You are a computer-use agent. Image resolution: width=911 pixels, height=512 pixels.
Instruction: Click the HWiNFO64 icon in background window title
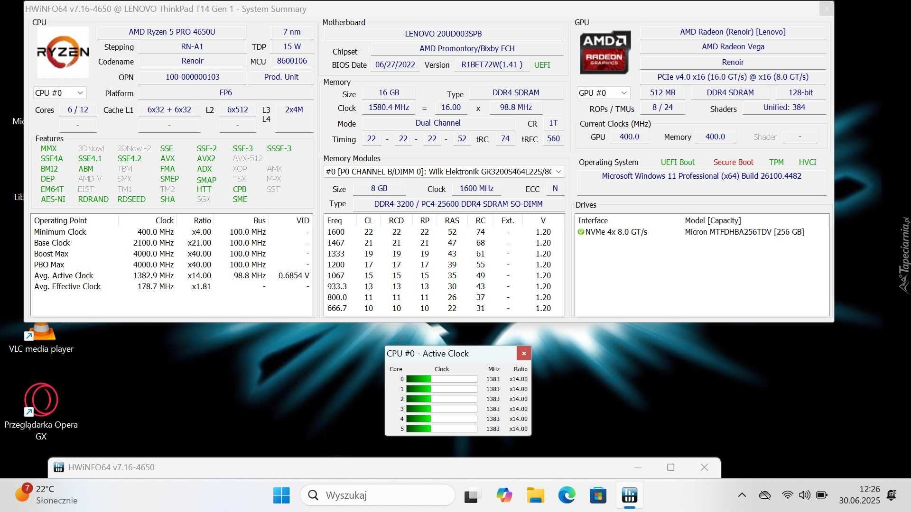click(59, 467)
